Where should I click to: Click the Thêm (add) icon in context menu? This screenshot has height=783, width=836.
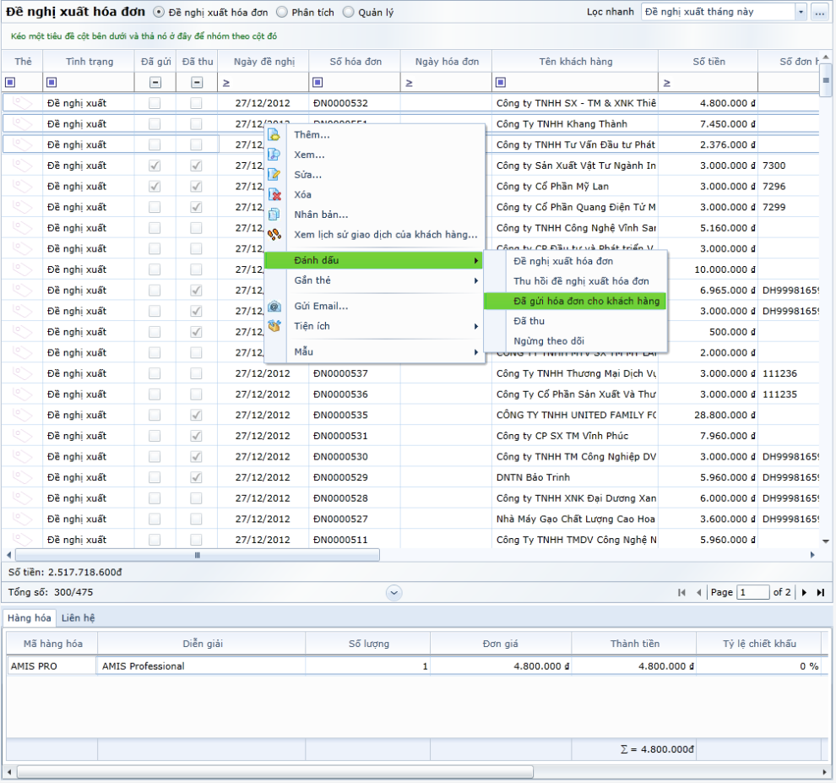tap(274, 135)
